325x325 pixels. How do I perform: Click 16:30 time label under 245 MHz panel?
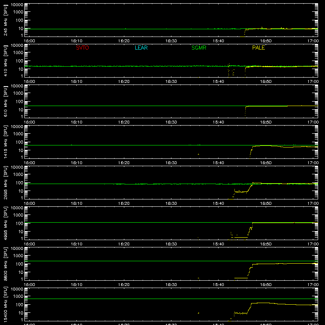pos(171,41)
